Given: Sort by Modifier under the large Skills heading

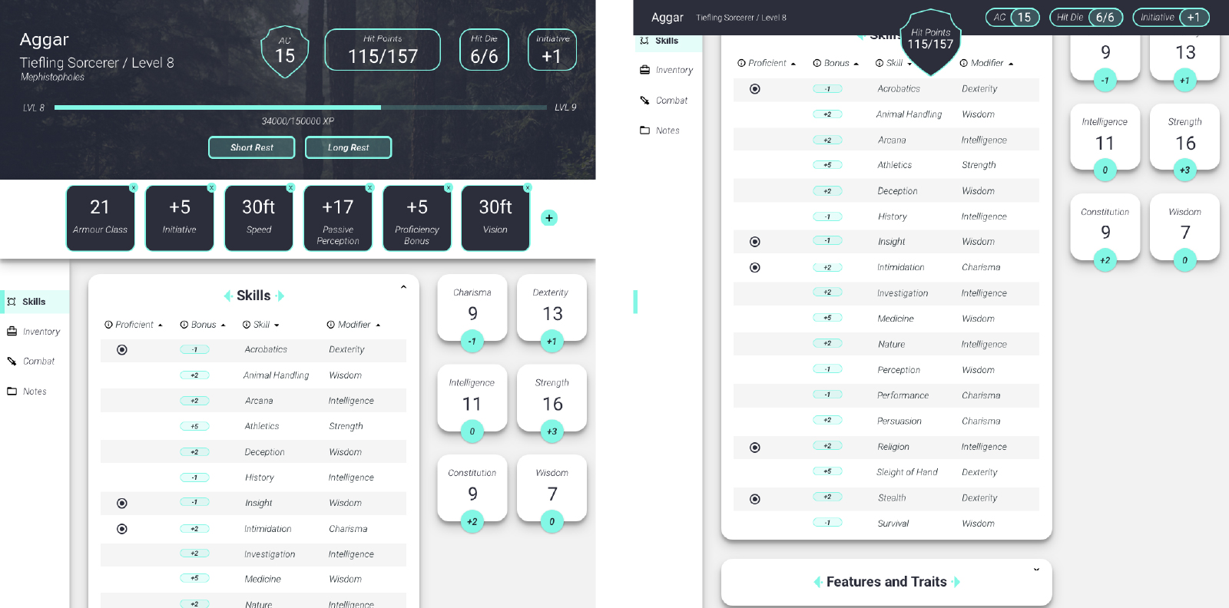Looking at the screenshot, I should [x=353, y=325].
